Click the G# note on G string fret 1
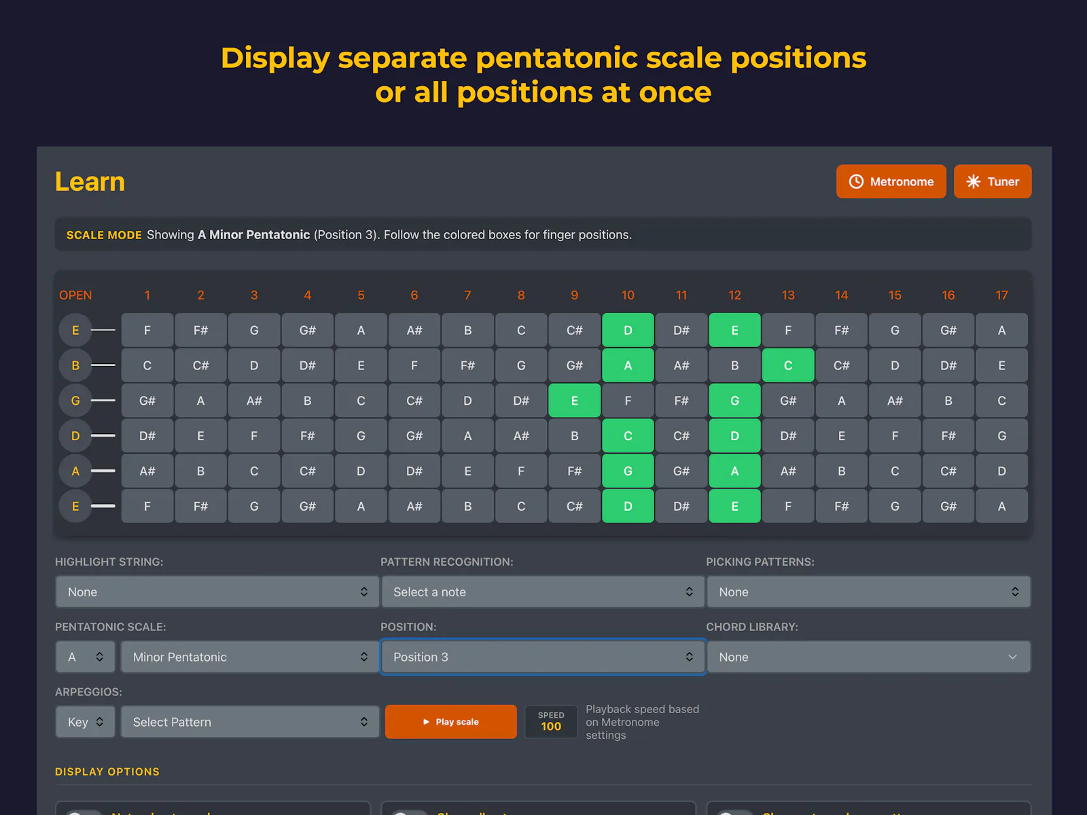 click(x=147, y=401)
